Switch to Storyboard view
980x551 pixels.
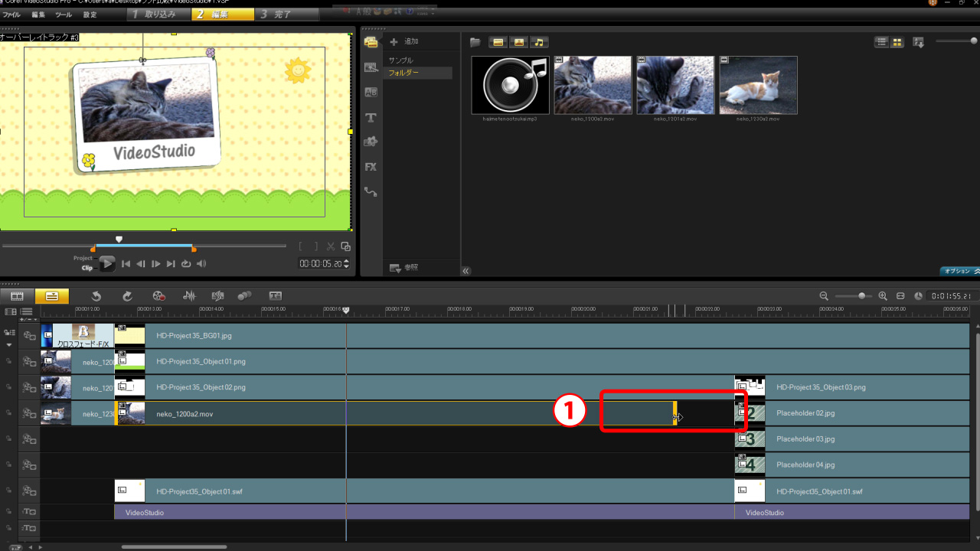17,296
